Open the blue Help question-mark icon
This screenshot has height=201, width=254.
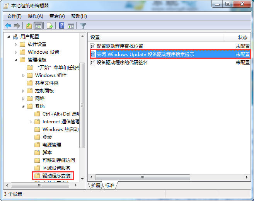61,26
